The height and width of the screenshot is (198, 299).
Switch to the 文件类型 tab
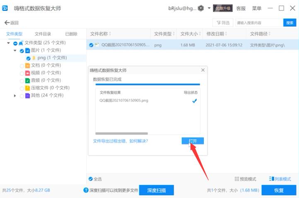click(x=14, y=34)
